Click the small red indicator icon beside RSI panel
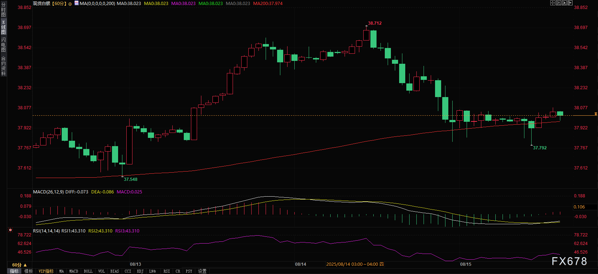 (10, 230)
